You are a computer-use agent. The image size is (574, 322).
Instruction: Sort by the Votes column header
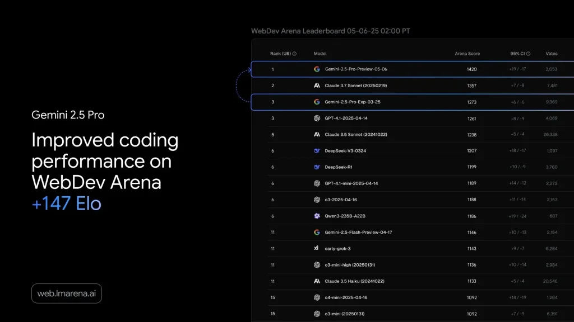click(x=552, y=53)
